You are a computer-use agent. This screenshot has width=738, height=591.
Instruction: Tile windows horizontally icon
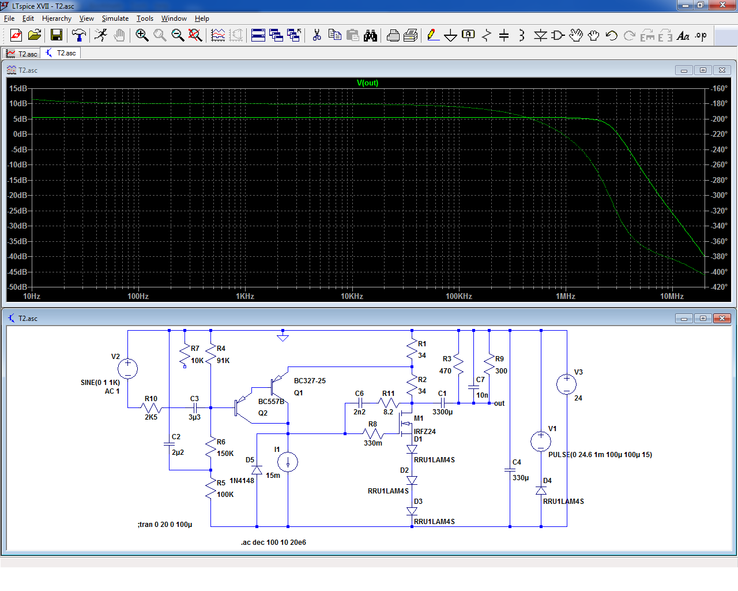point(258,36)
